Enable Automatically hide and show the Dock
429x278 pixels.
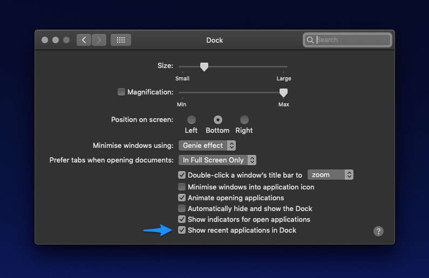[x=182, y=208]
